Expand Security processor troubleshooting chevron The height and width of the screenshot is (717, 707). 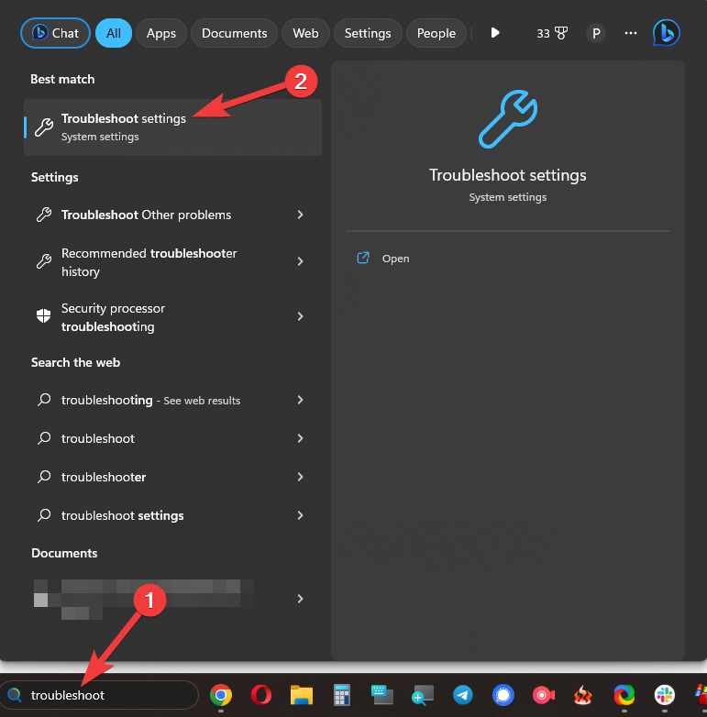tap(300, 317)
